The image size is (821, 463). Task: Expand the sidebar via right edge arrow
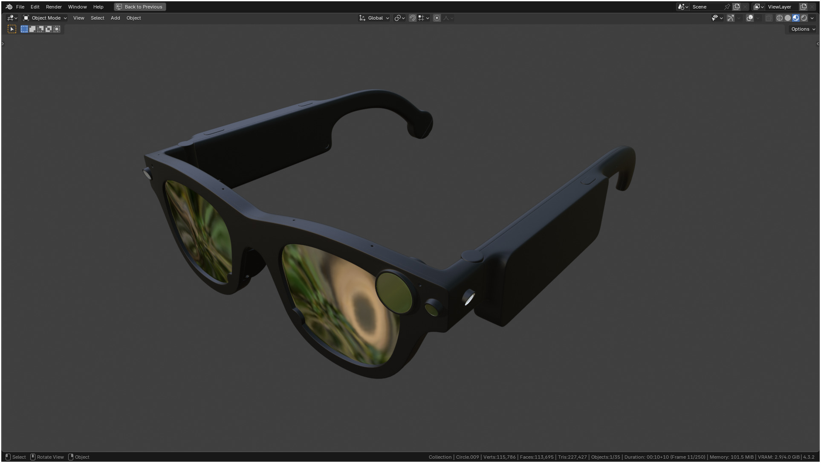[x=817, y=43]
